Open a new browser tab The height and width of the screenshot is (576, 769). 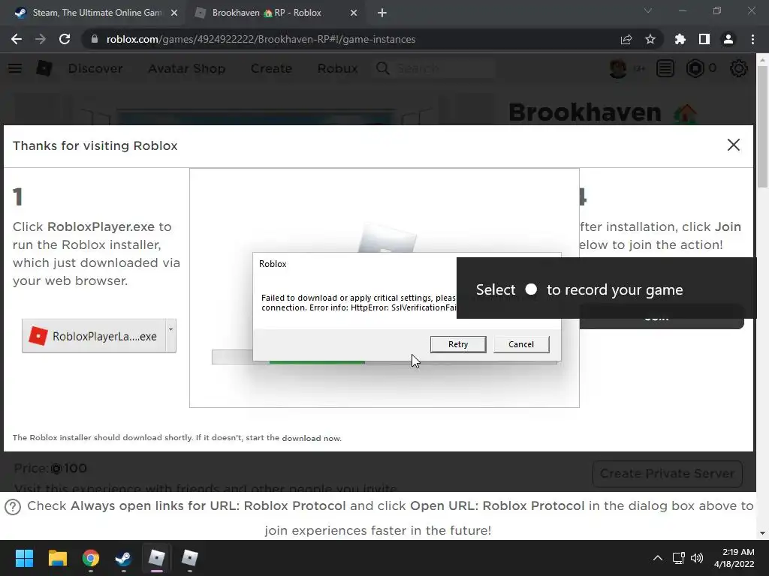(x=382, y=13)
